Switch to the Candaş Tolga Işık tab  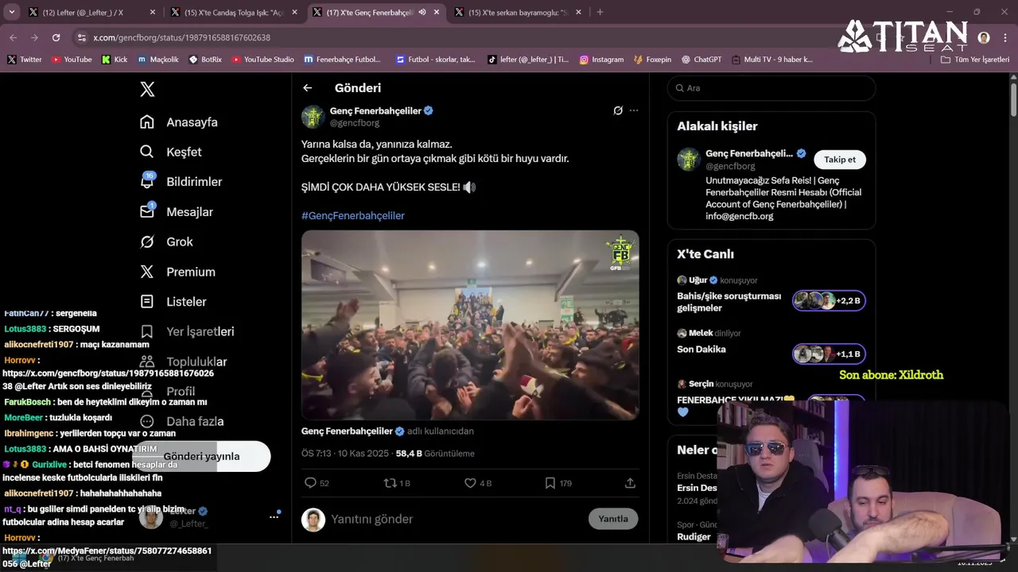click(235, 12)
